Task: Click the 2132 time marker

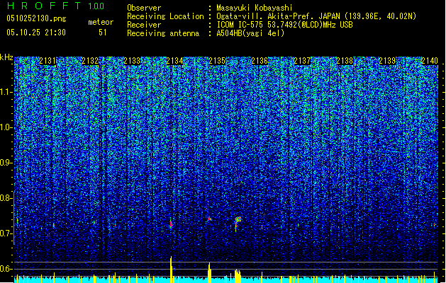Action: 90,61
